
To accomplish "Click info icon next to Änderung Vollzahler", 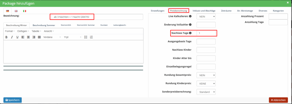I will pyautogui.click(x=190, y=25).
